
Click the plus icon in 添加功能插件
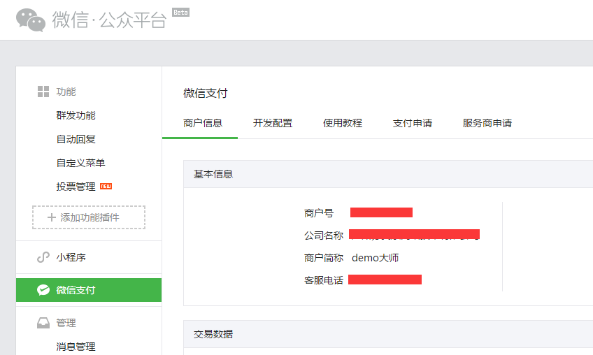(x=52, y=217)
